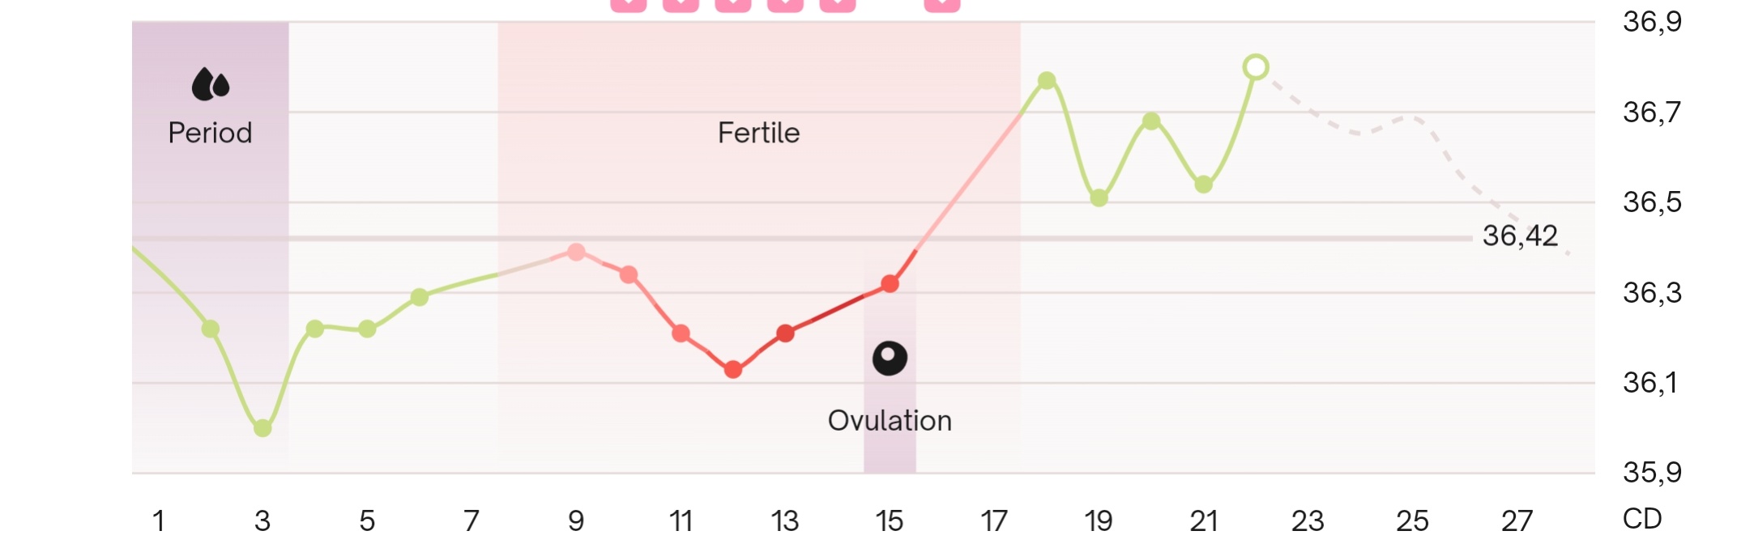
Task: Select the hollow data point on day 22
Action: point(1256,67)
